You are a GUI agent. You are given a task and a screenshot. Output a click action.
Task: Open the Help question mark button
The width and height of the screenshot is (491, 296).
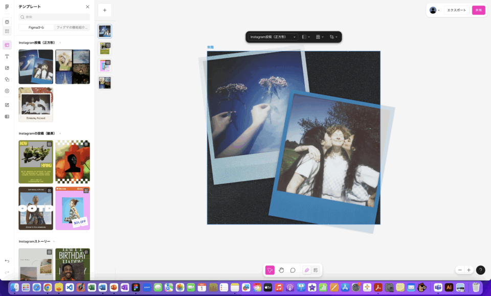coord(480,270)
